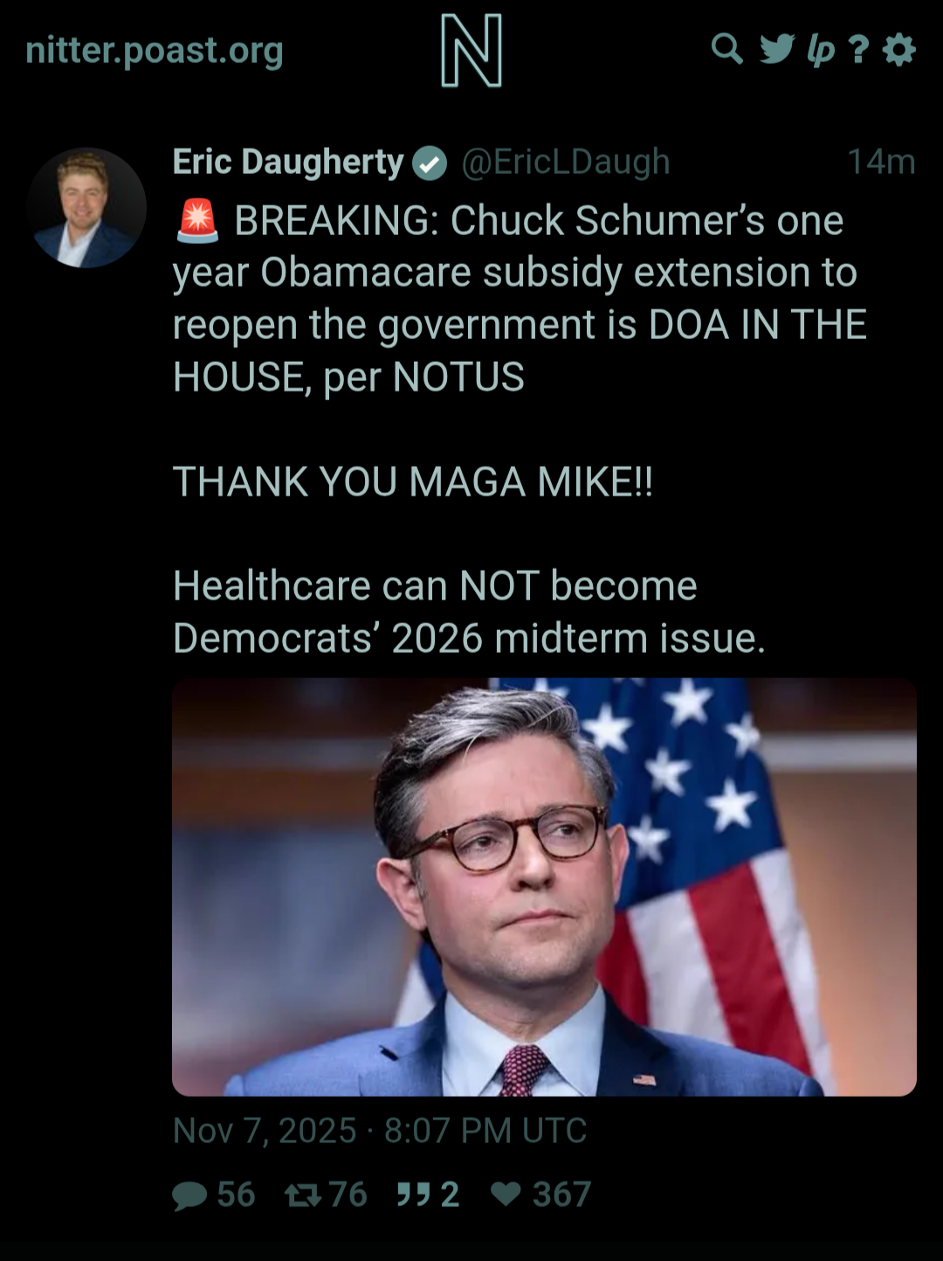Click the Twitter bird icon
The image size is (943, 1261).
777,49
